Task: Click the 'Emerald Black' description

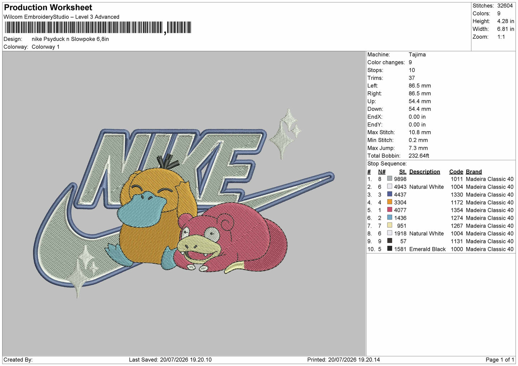Action: (428, 249)
